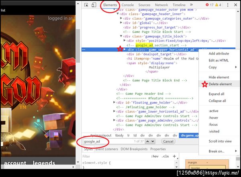Close the DevTools panel
This screenshot has width=241, height=177.
pyautogui.click(x=235, y=5)
